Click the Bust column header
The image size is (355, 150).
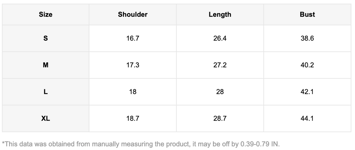[307, 15]
